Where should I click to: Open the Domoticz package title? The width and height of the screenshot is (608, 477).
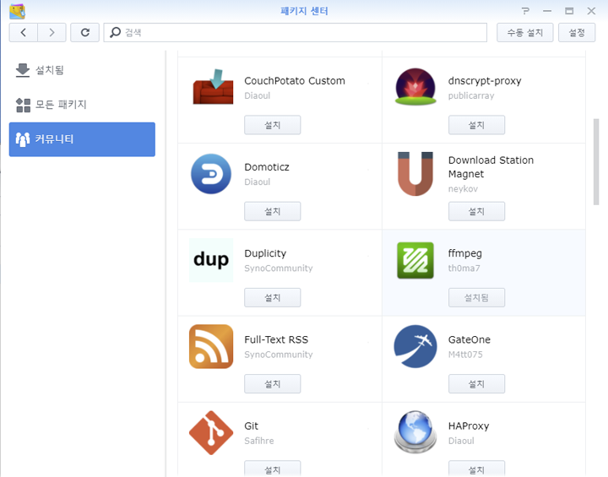[x=267, y=167]
